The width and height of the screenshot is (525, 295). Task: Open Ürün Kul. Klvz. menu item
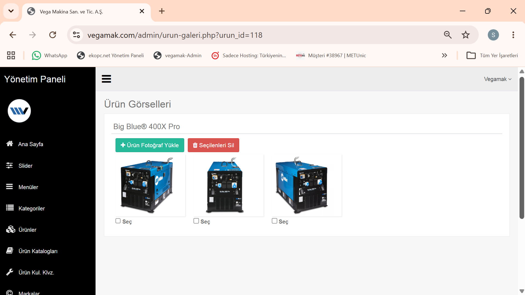coord(36,273)
